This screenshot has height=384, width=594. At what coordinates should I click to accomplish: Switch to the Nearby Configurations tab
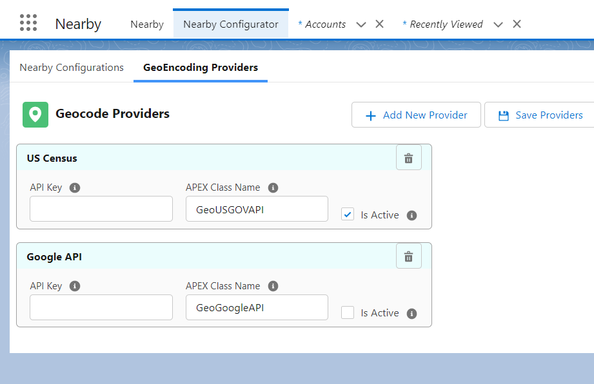point(72,67)
